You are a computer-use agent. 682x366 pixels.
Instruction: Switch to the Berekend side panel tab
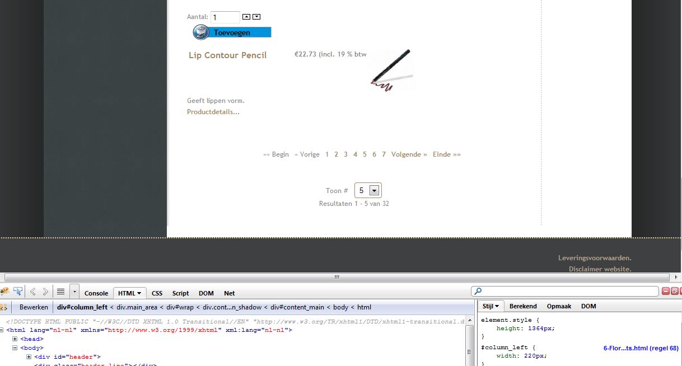(523, 306)
